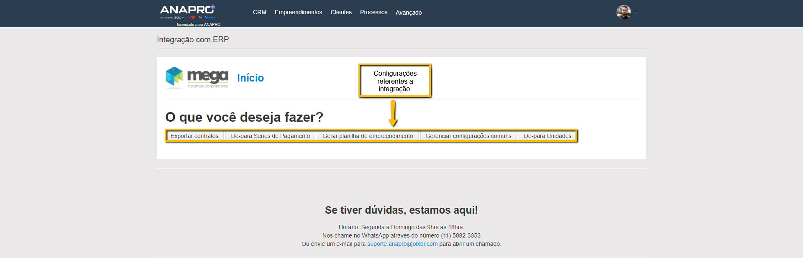Open De-para Series de Pagamento

(270, 136)
